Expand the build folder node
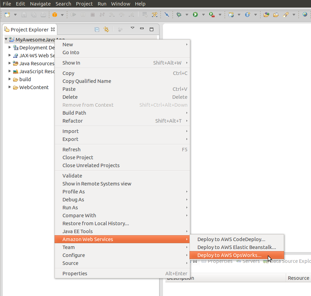Image resolution: width=311 pixels, height=296 pixels. click(x=10, y=79)
